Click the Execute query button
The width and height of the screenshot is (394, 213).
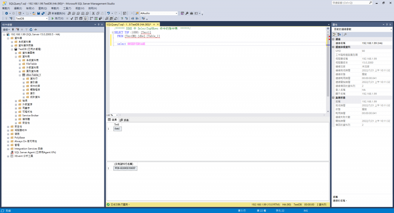pyautogui.click(x=57, y=18)
